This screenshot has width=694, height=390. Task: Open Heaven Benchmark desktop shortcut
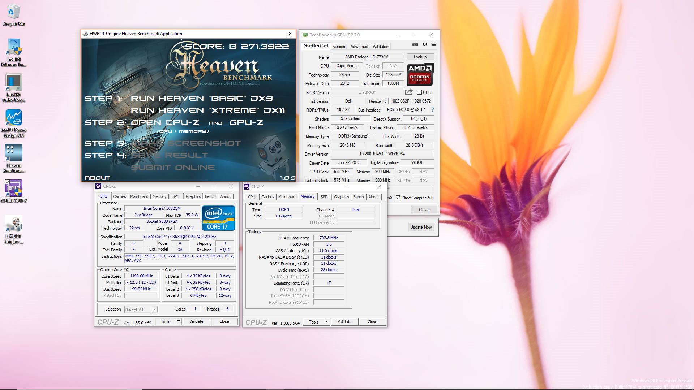[x=14, y=159]
